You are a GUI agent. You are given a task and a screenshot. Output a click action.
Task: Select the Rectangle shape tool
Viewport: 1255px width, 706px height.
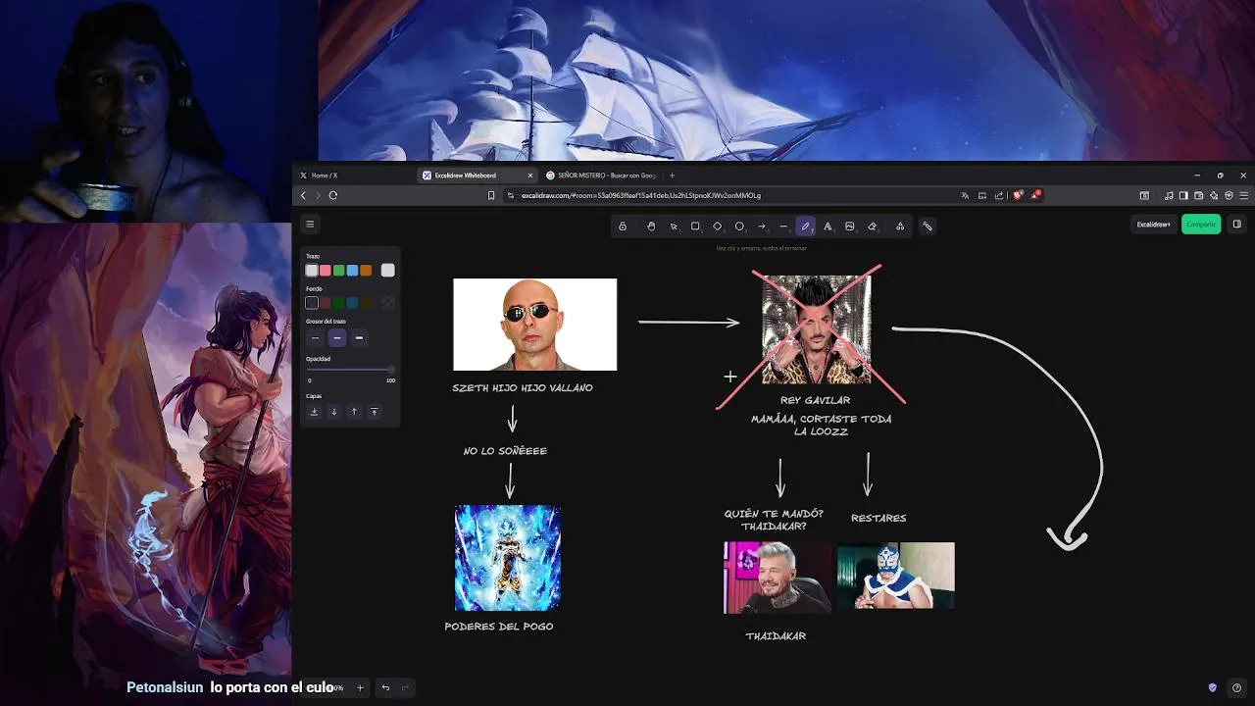695,227
